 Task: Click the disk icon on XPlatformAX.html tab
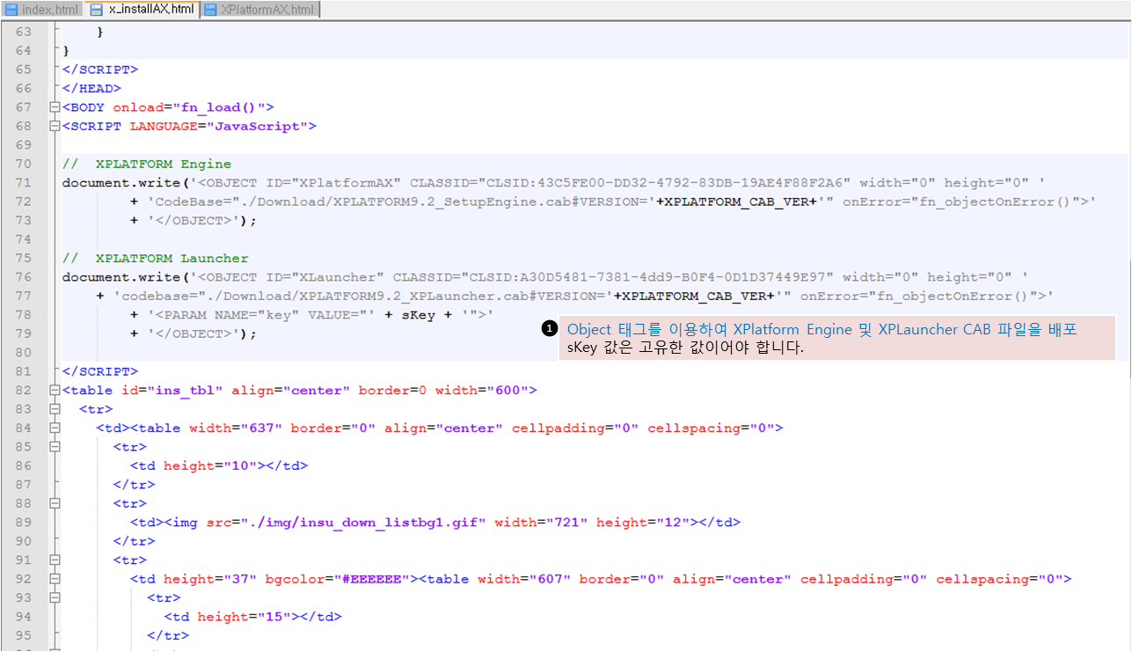pos(210,11)
